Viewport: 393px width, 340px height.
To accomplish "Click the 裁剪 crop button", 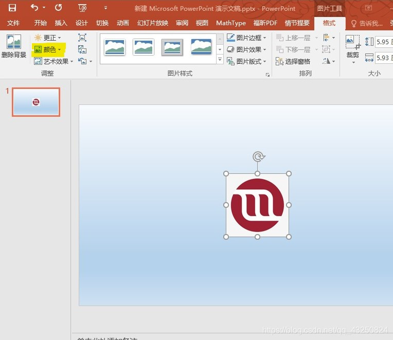I will 353,49.
